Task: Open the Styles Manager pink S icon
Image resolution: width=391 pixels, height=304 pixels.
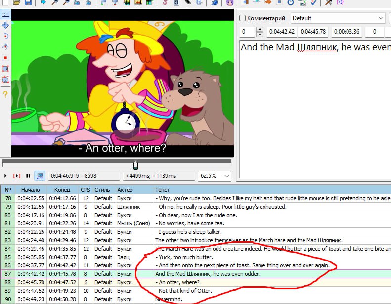Action: pos(165,2)
